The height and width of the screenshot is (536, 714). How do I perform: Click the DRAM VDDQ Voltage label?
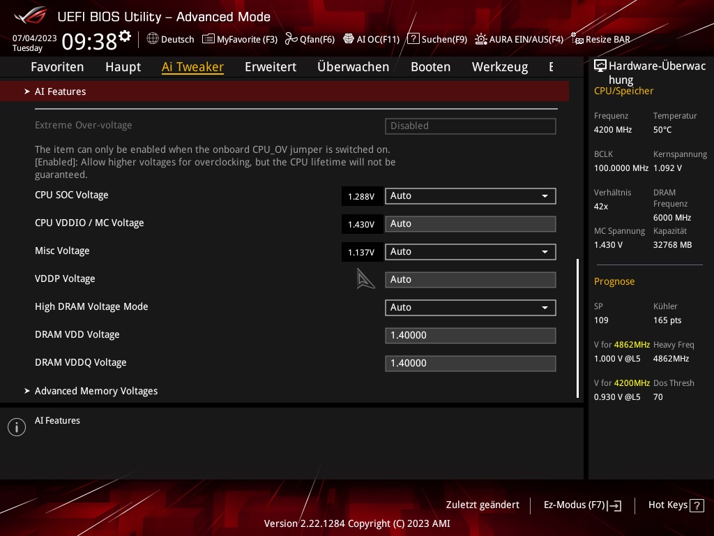pos(81,362)
